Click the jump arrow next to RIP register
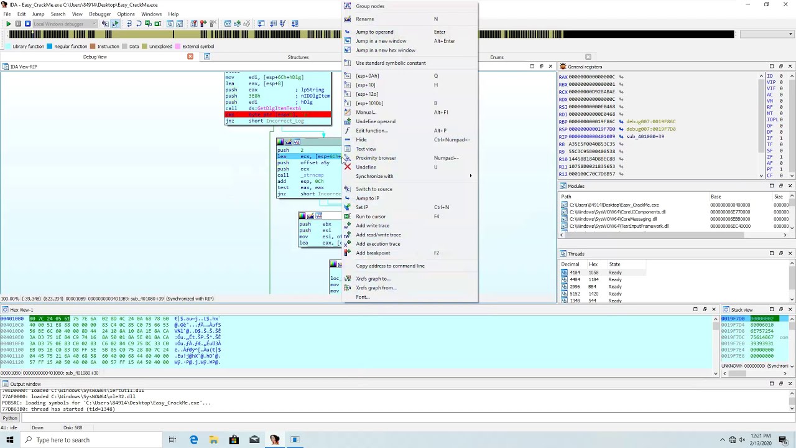Image resolution: width=796 pixels, height=448 pixels. (x=621, y=137)
